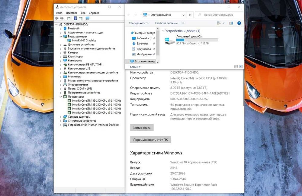Image resolution: width=302 pixels, height=196 pixels.
Task: Click the Контроллеры IDE ATA/ATAPI icon
Action: coord(65,65)
